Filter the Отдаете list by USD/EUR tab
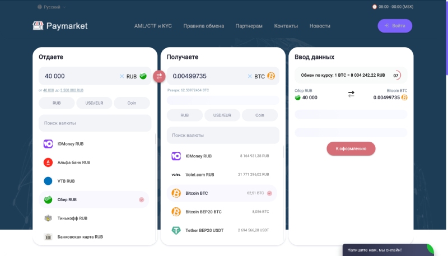Screen dimensions: 448x256 pyautogui.click(x=94, y=103)
